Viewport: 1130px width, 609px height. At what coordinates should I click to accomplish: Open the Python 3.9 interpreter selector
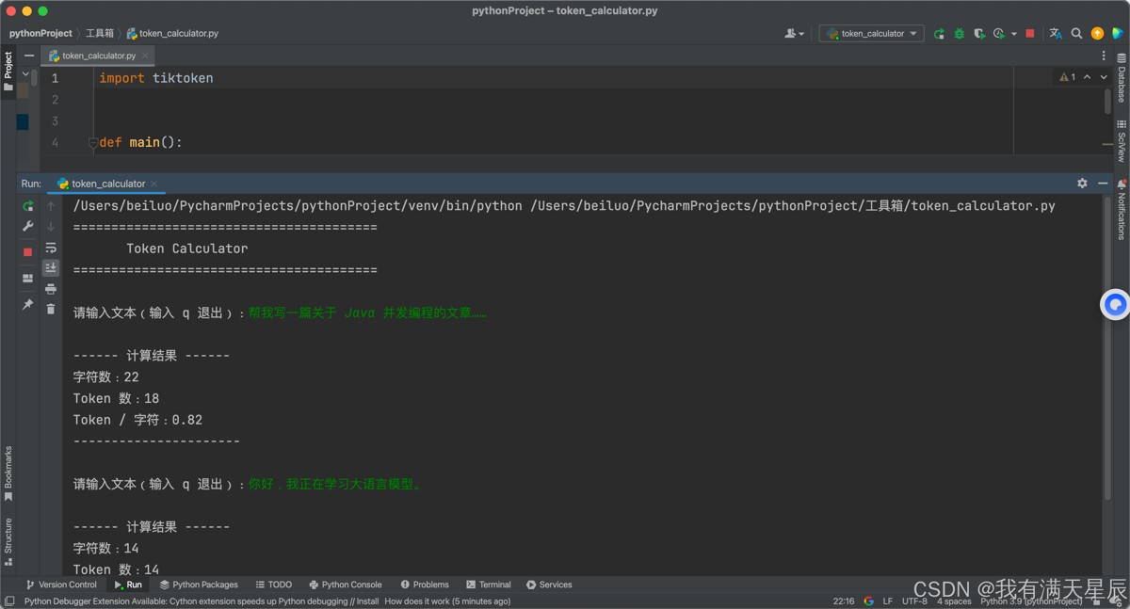(x=1031, y=601)
